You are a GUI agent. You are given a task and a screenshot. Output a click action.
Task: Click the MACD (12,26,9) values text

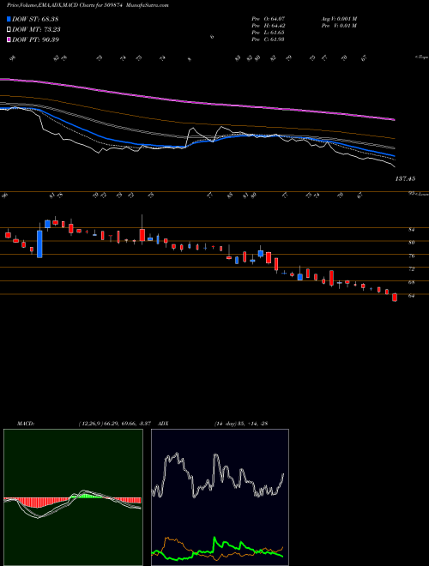point(114,423)
